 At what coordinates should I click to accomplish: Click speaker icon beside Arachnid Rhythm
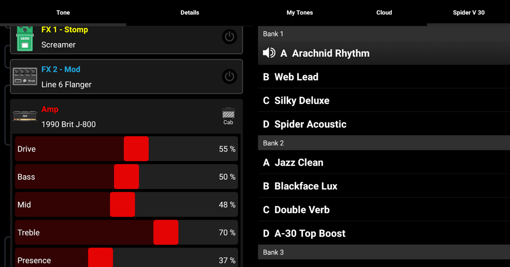[x=269, y=53]
